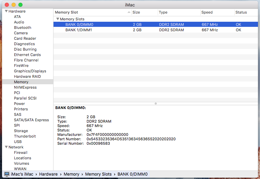Select Volumes under Network
Viewport: 260px width, 179px height.
[x=21, y=163]
